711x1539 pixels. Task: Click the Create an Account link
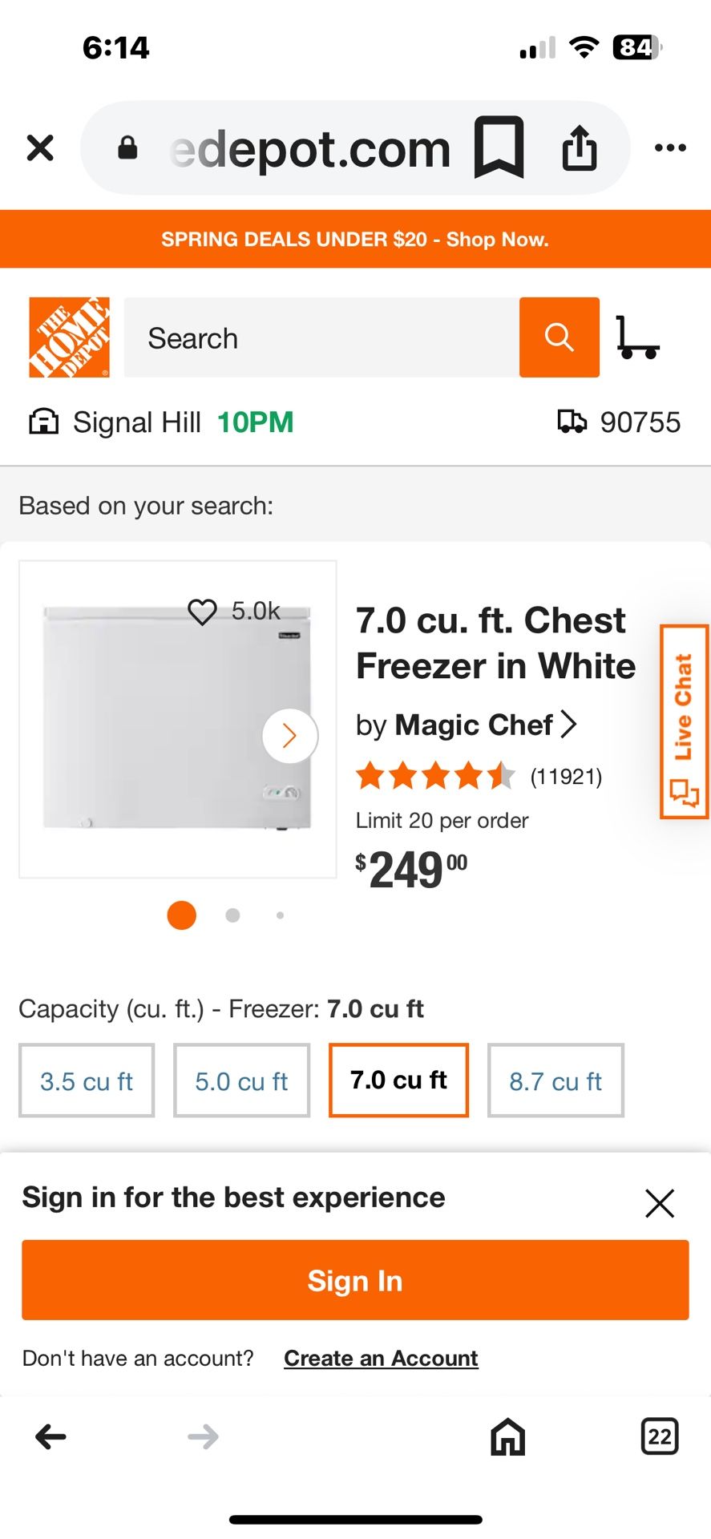pyautogui.click(x=381, y=1358)
